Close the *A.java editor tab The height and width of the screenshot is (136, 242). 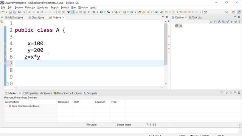(63, 17)
